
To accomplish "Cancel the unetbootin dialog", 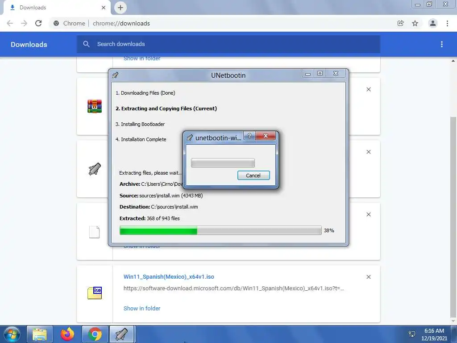I will pos(253,175).
